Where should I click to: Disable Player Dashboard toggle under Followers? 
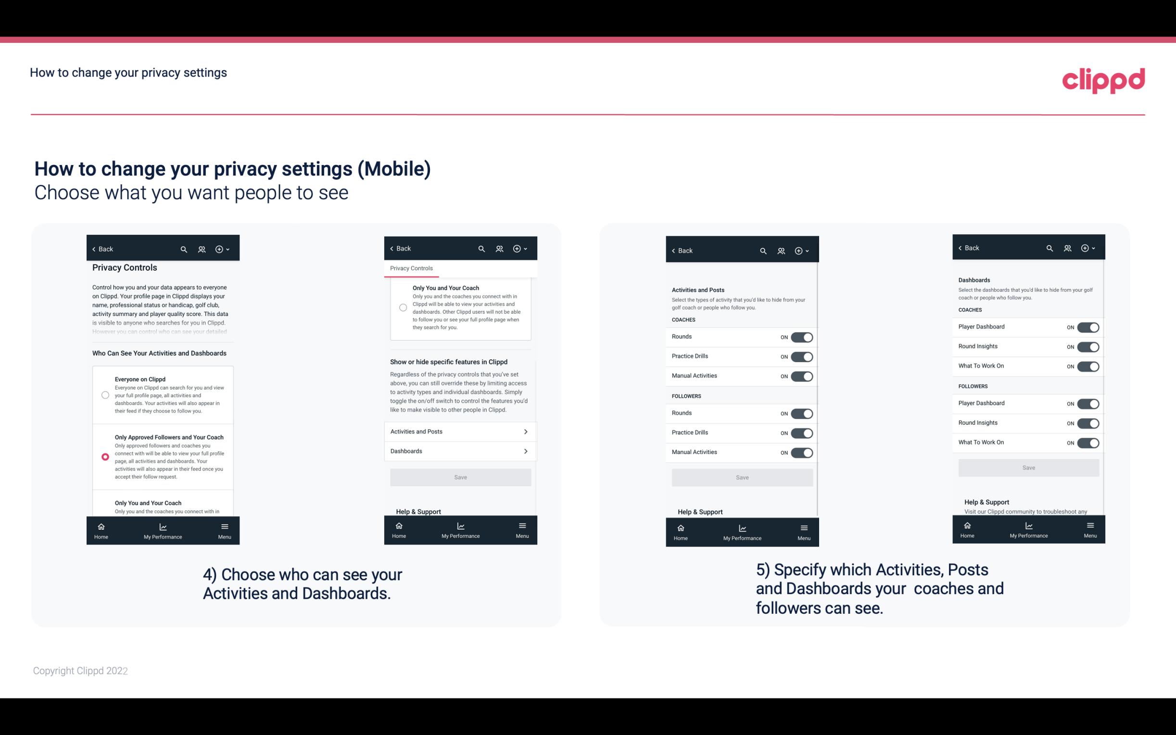click(x=1088, y=403)
